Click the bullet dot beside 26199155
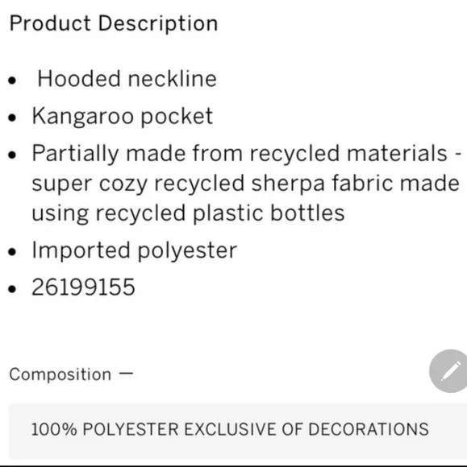 (x=12, y=288)
